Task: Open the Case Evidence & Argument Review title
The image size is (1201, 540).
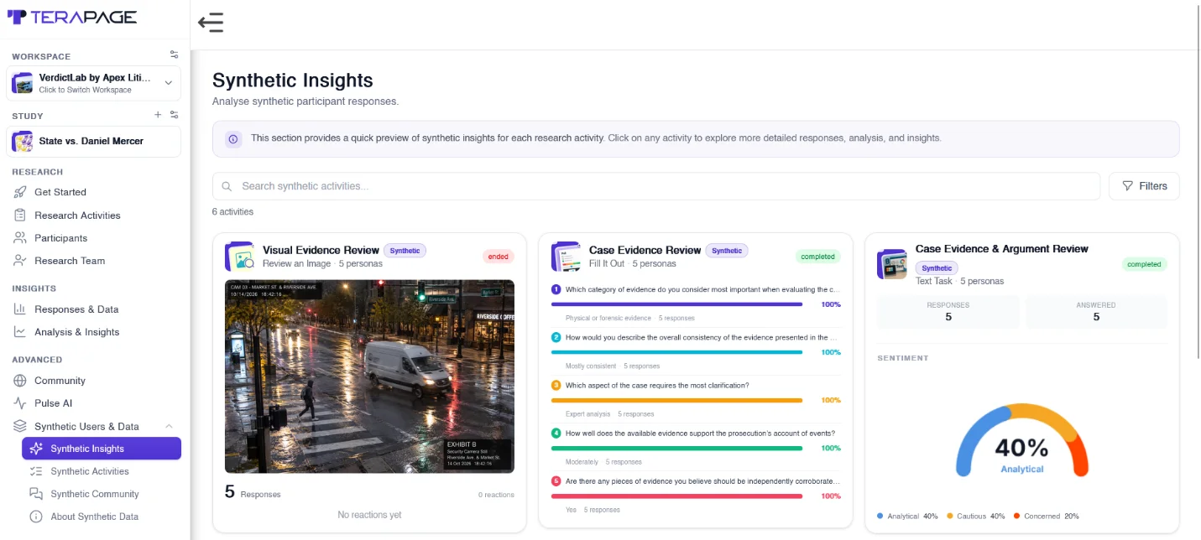Action: (x=1001, y=249)
